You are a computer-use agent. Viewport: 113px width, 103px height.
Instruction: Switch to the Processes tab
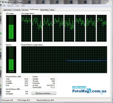pos(17,10)
